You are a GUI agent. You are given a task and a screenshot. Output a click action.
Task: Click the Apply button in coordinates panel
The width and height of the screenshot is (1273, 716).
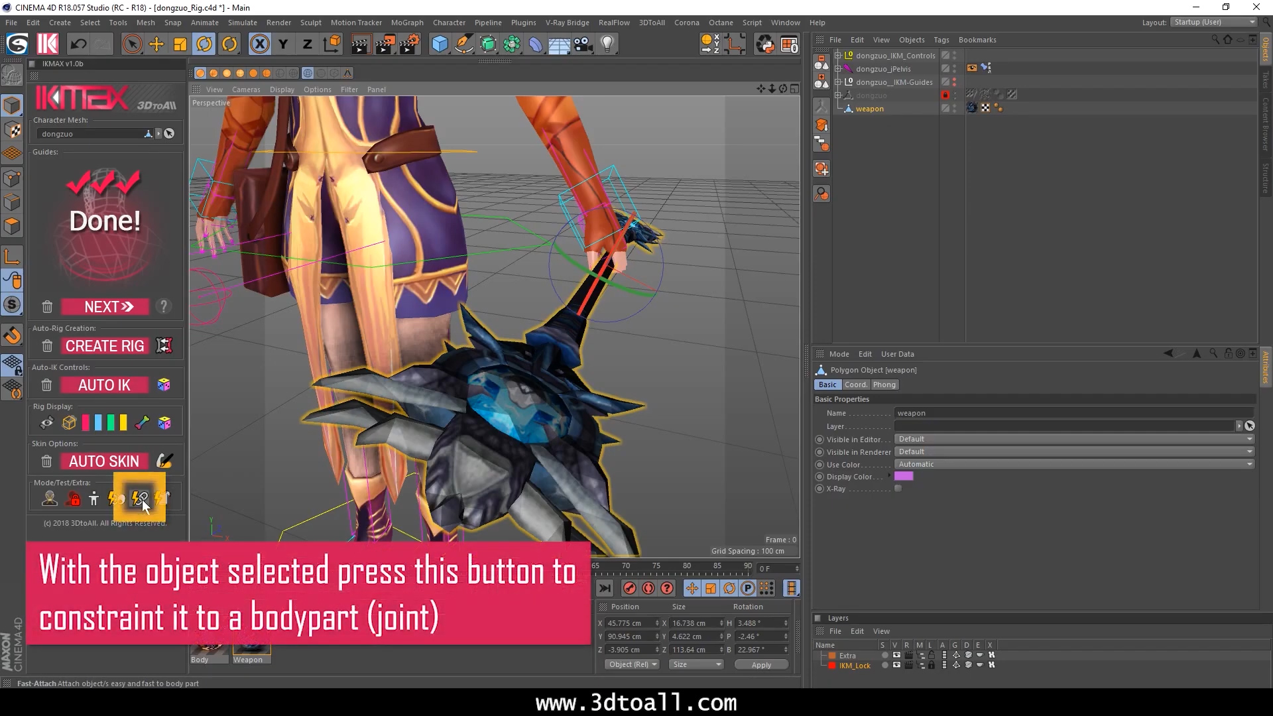pyautogui.click(x=761, y=664)
